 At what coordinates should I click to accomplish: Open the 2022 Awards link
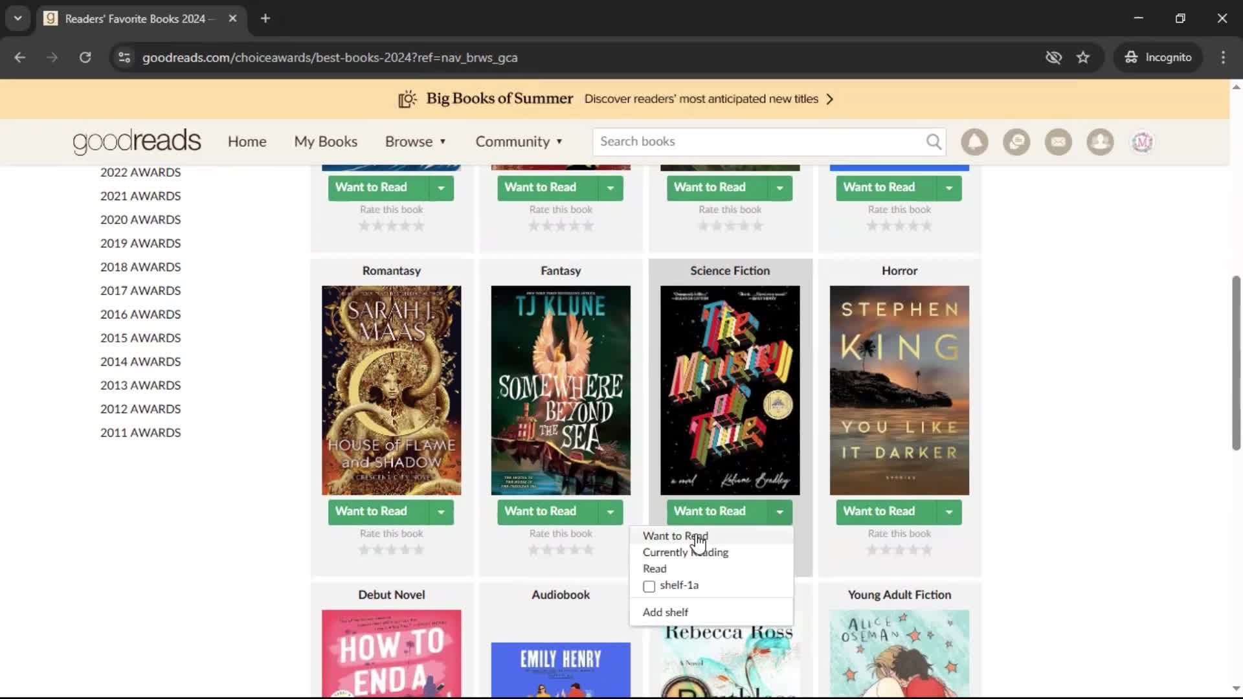click(140, 172)
